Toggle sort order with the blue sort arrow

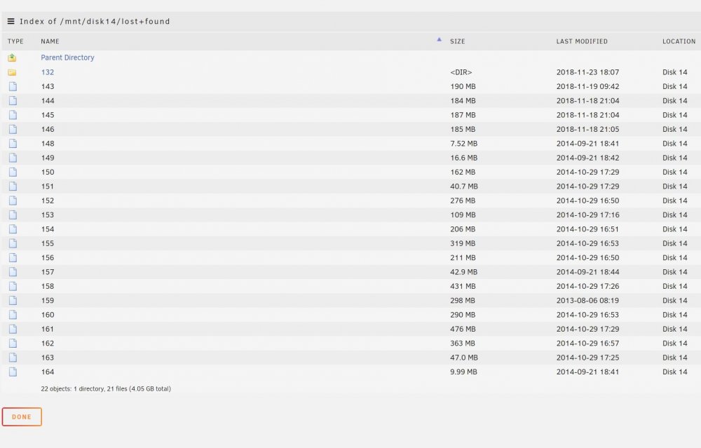439,40
